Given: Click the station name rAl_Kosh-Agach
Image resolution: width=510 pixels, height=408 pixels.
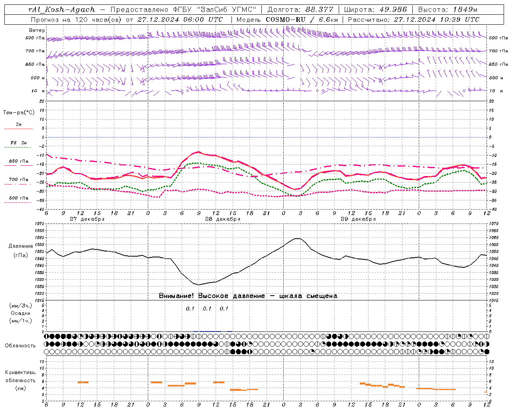Looking at the screenshot, I should (62, 10).
